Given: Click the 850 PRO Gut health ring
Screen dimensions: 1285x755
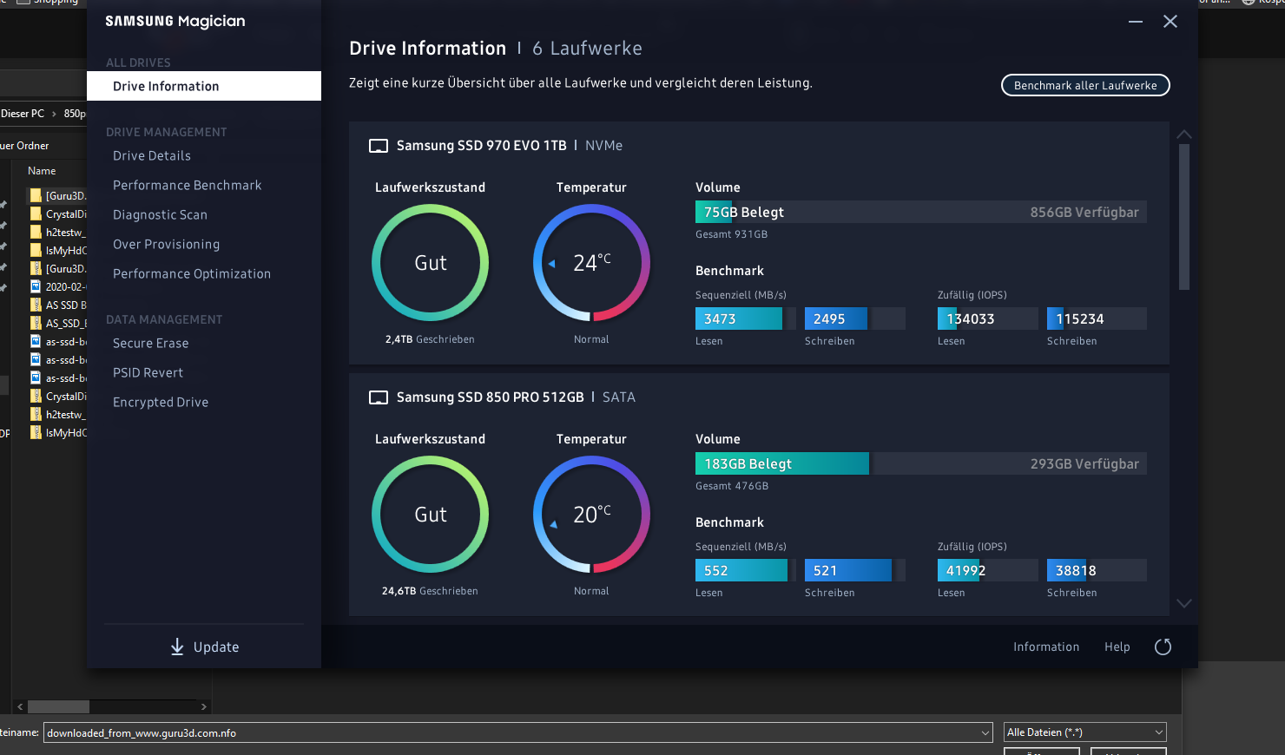Looking at the screenshot, I should [430, 515].
